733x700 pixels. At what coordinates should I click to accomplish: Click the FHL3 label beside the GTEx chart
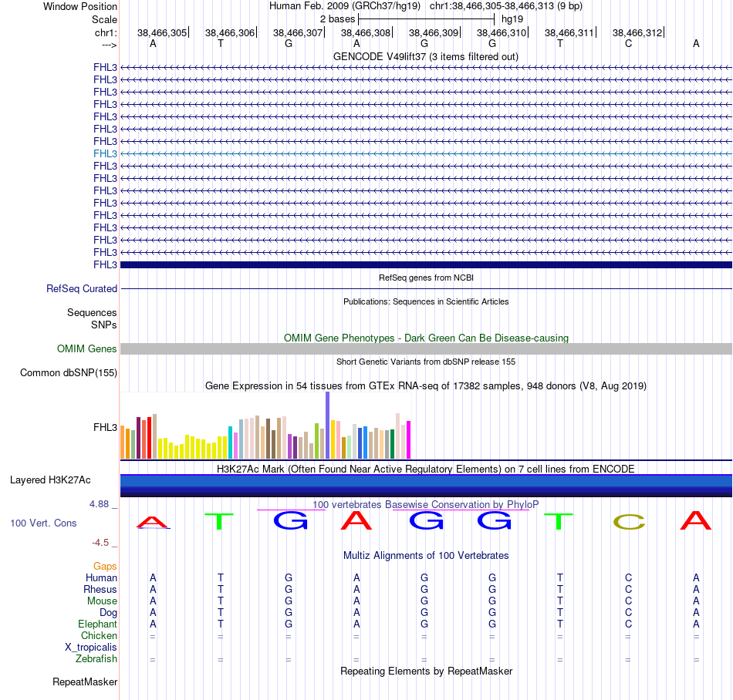click(105, 427)
